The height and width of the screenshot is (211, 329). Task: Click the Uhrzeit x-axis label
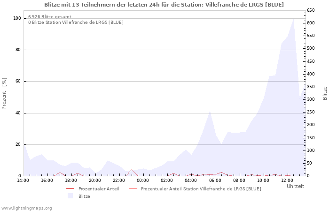tap(295, 186)
